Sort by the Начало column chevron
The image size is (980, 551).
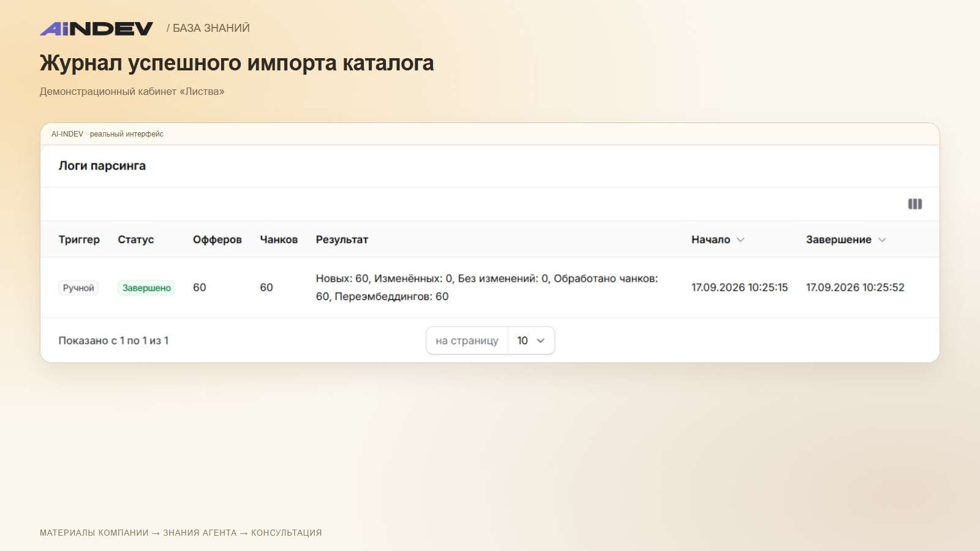click(741, 240)
